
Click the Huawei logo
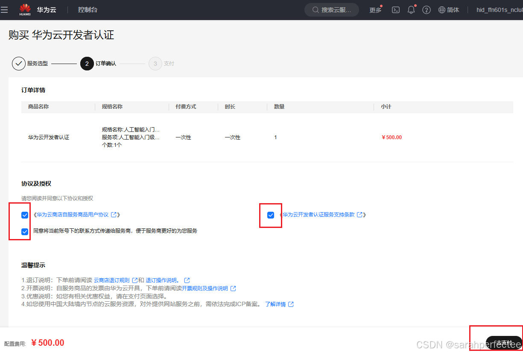25,10
